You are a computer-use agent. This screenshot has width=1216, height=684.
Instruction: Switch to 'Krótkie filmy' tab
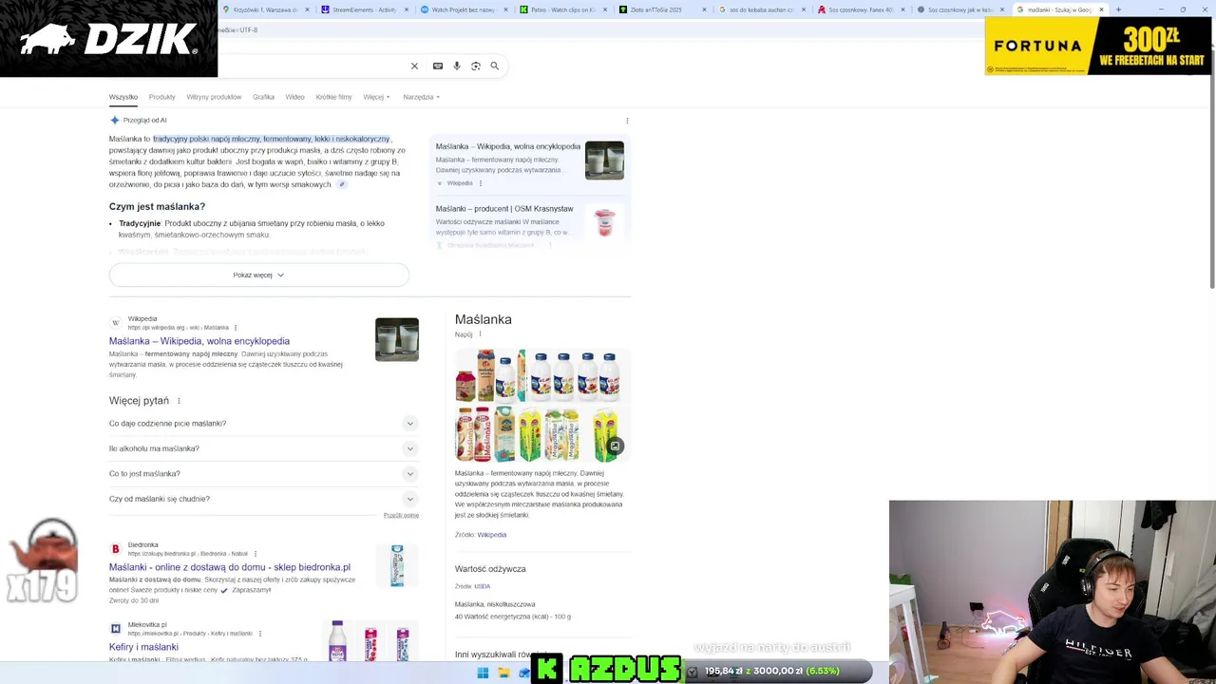[333, 97]
